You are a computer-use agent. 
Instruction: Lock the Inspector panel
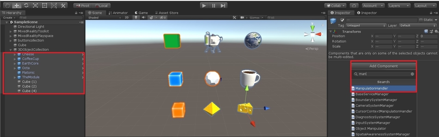[x=431, y=13]
